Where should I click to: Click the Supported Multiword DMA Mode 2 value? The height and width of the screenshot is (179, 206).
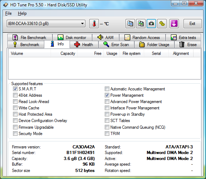[x=170, y=153]
